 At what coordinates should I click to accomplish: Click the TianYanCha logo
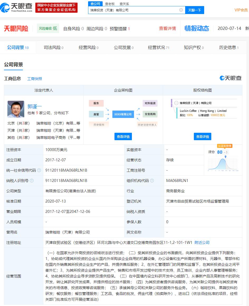(x=16, y=7)
